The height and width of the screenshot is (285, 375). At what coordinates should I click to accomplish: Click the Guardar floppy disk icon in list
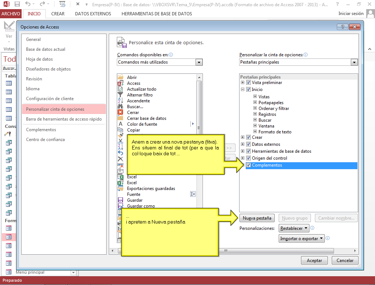(x=120, y=200)
